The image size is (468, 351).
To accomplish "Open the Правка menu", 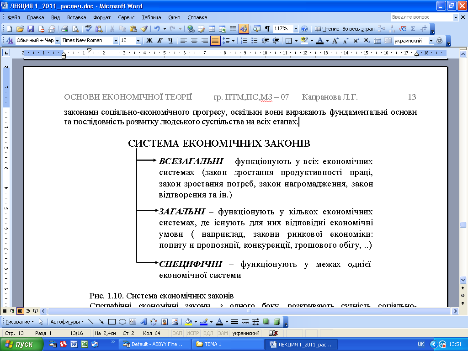I will [x=36, y=17].
